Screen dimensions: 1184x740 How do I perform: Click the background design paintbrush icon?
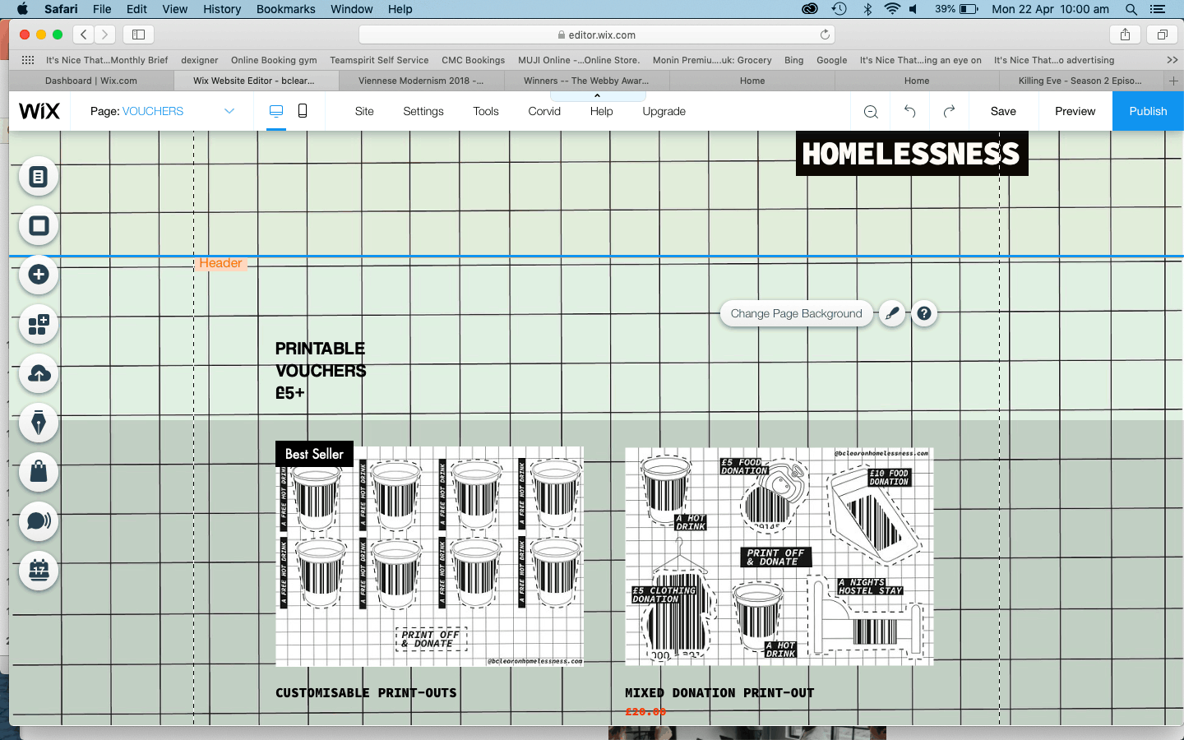(891, 313)
